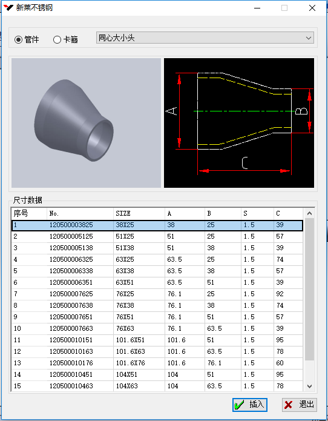Click the vertical scrollbar thumb in table
The height and width of the screenshot is (421, 328).
(309, 289)
